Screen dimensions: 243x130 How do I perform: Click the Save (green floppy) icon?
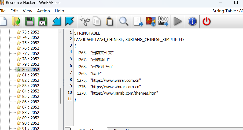[30, 21]
